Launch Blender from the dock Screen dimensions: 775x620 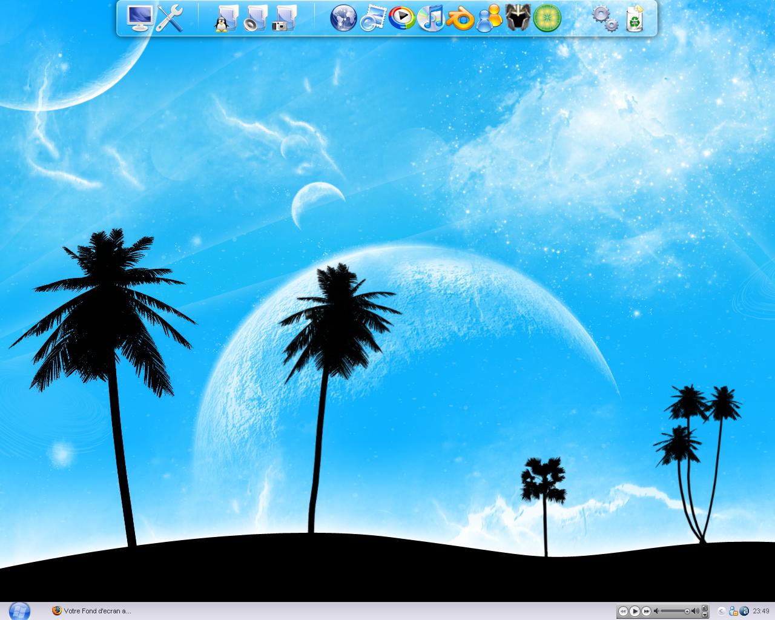[x=460, y=18]
